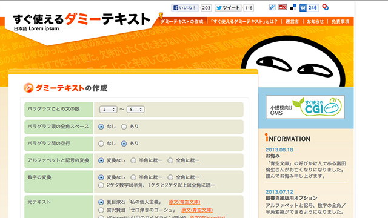The image size is (388, 218).
Task: Select 全角に統一 for 数字の変換
Action: point(170,177)
